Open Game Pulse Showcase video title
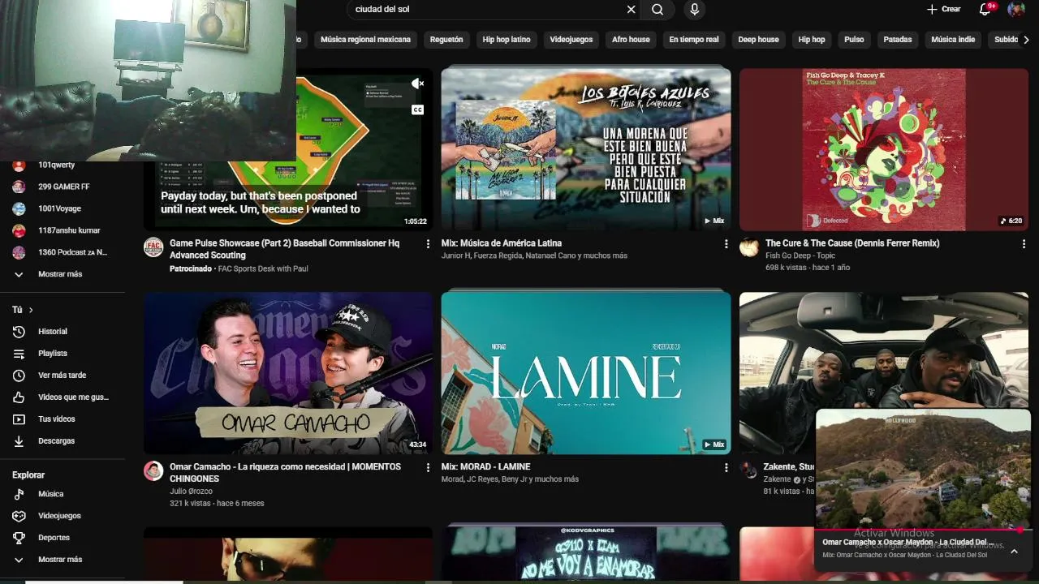 pos(284,249)
